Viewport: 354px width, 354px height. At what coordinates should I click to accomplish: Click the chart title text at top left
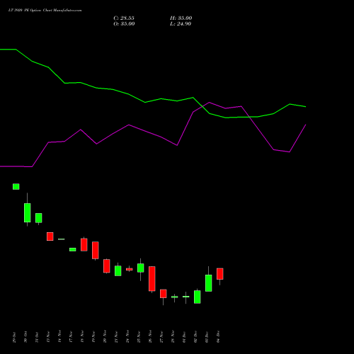coord(45,11)
